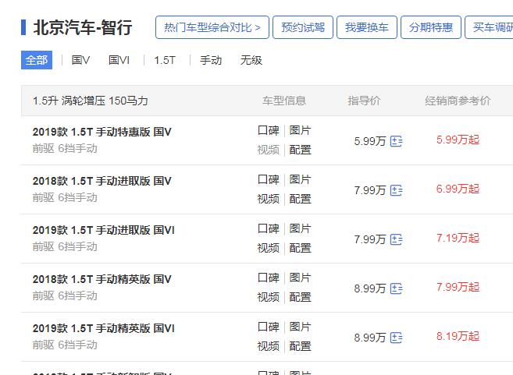
Task: Open 配置 for 2019款 手动进取版 国VI
Action: 300,248
